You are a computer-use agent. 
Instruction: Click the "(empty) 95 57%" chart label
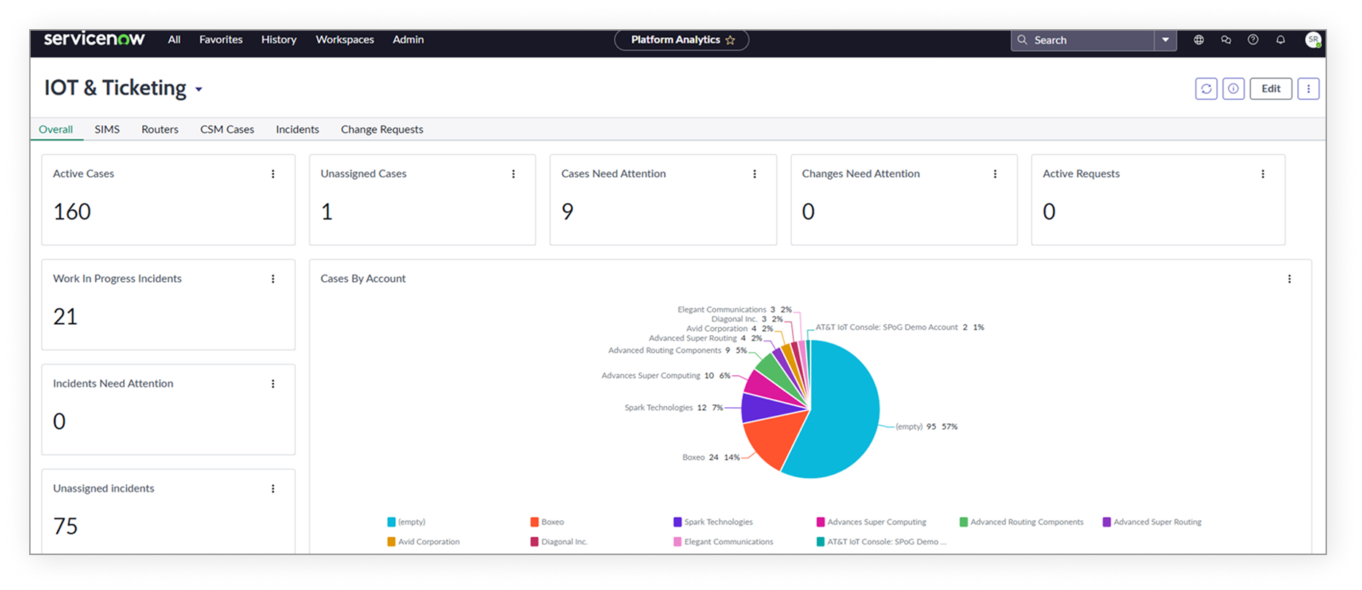926,427
